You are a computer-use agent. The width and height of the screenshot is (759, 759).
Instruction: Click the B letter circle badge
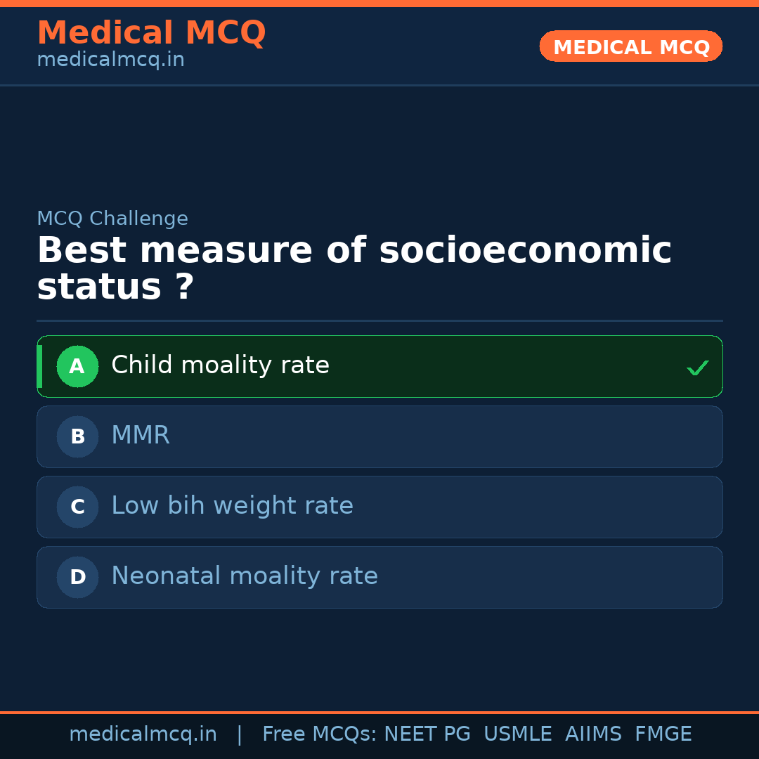pyautogui.click(x=77, y=436)
